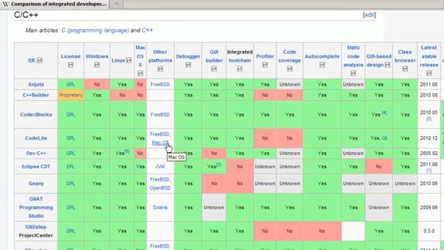Sort by Static code analysis icon
This screenshot has width=444, height=250.
pos(353,74)
